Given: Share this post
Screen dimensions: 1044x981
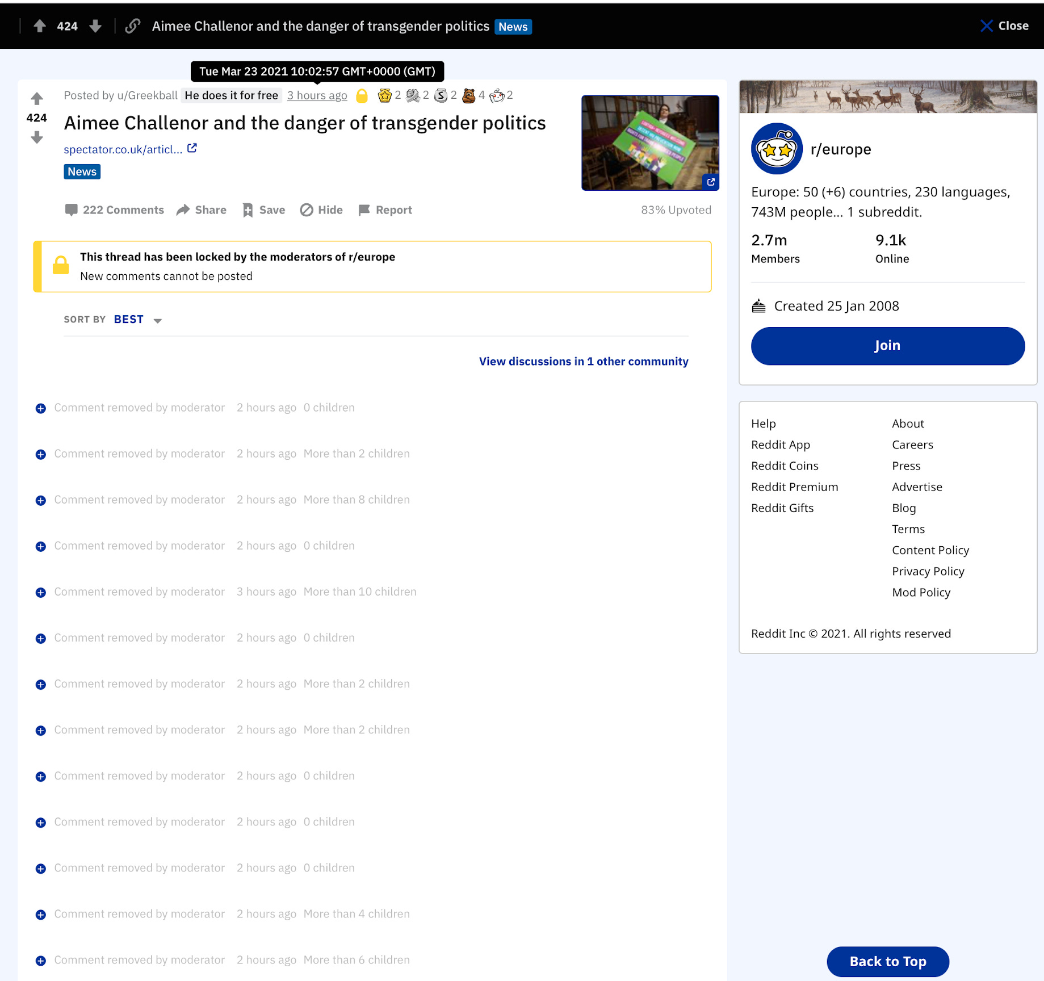Looking at the screenshot, I should 201,210.
